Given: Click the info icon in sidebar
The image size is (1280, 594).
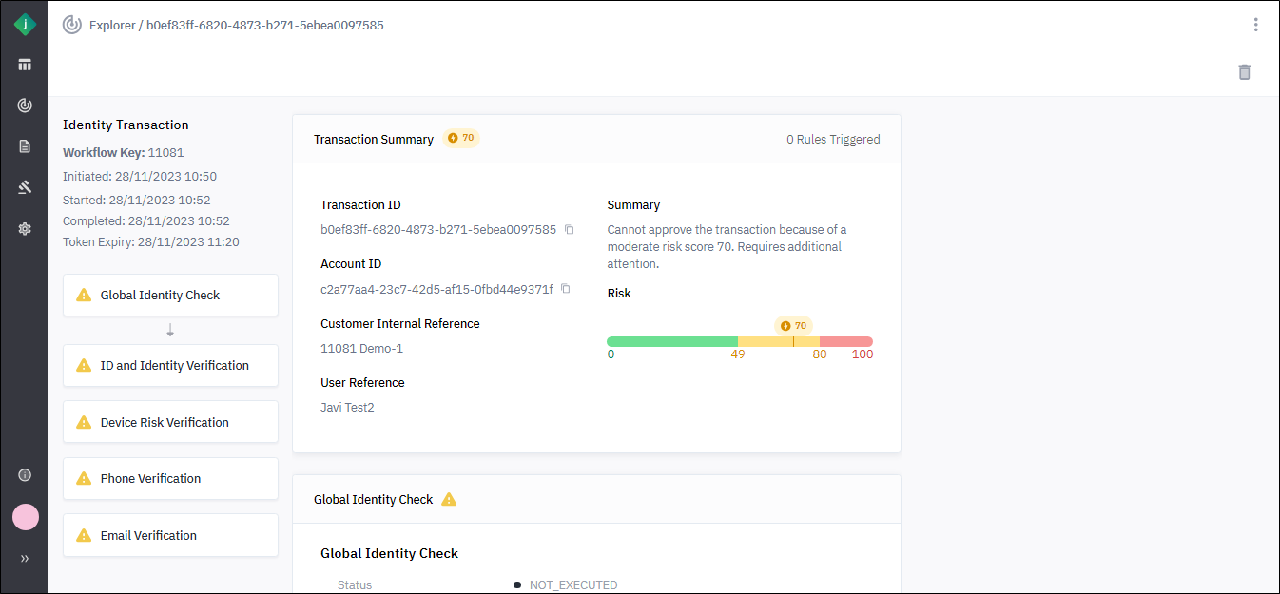Looking at the screenshot, I should click(25, 475).
